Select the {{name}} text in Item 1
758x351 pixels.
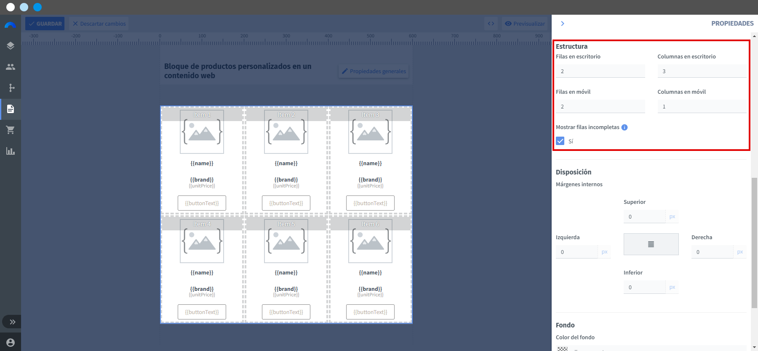click(x=202, y=163)
